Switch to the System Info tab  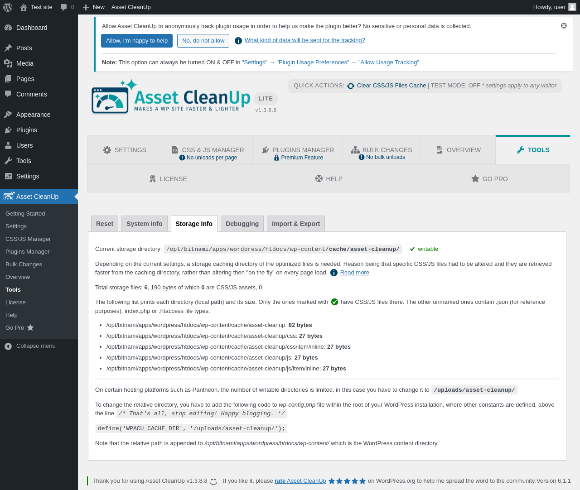tap(145, 224)
